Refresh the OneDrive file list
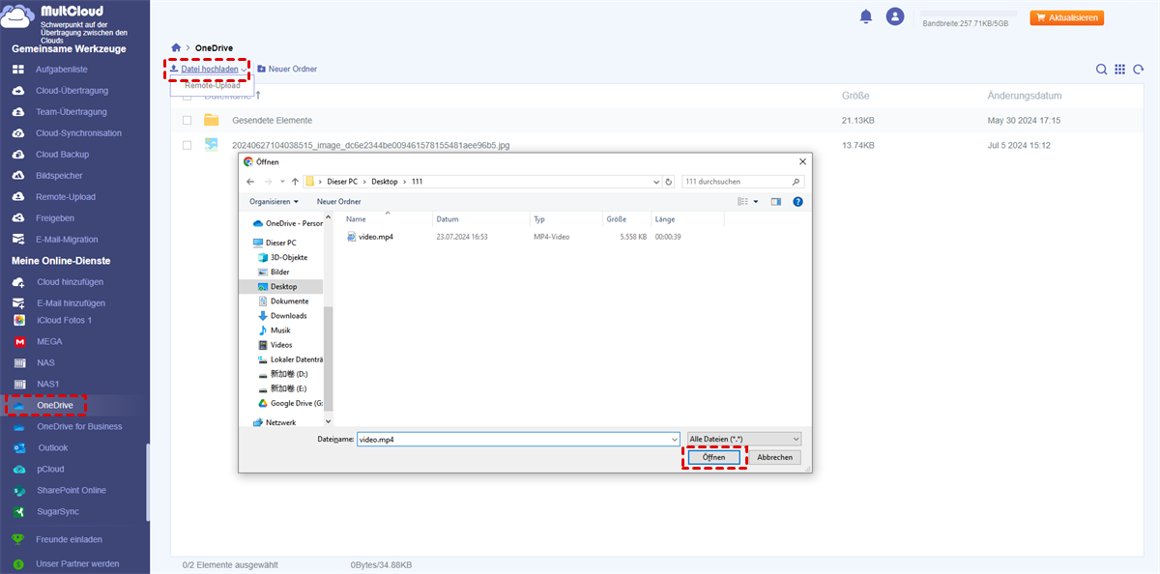1160x574 pixels. (x=1138, y=70)
